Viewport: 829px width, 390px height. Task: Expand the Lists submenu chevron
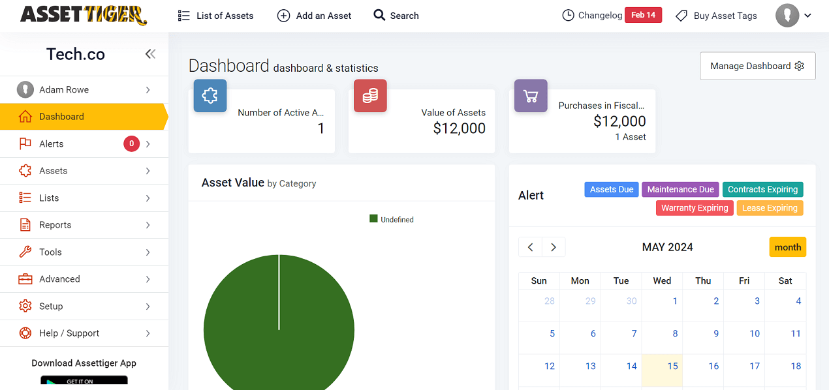[x=148, y=198]
